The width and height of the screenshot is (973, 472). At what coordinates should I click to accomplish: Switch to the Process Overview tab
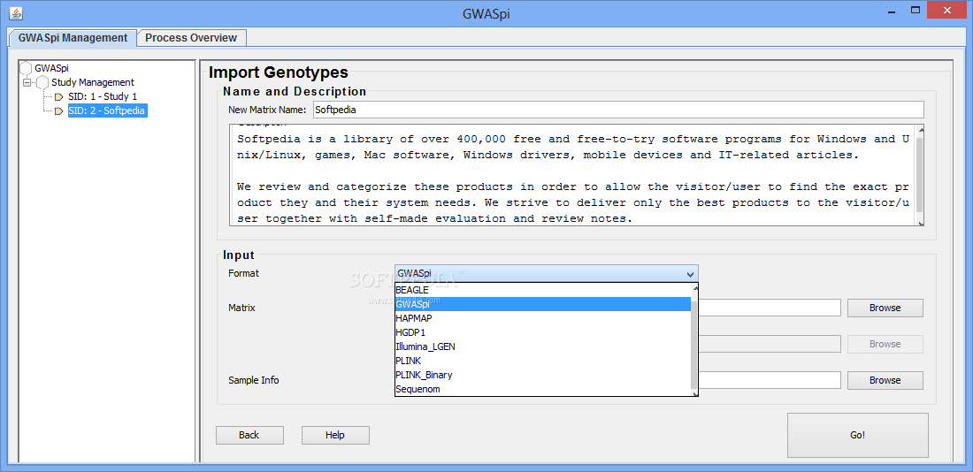point(191,38)
